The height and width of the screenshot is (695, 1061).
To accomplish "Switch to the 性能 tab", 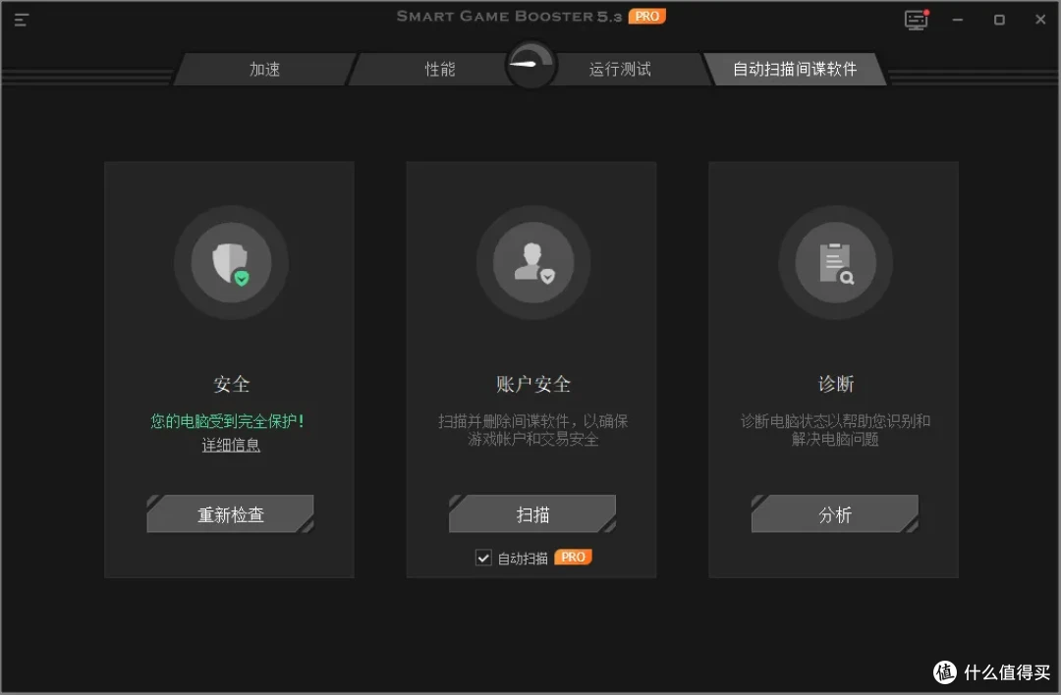I will point(440,69).
